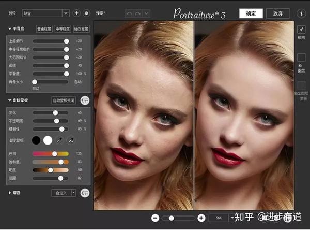Enable the 新图层 (new layer) checkbox
The width and height of the screenshot is (310, 230).
pos(302,58)
